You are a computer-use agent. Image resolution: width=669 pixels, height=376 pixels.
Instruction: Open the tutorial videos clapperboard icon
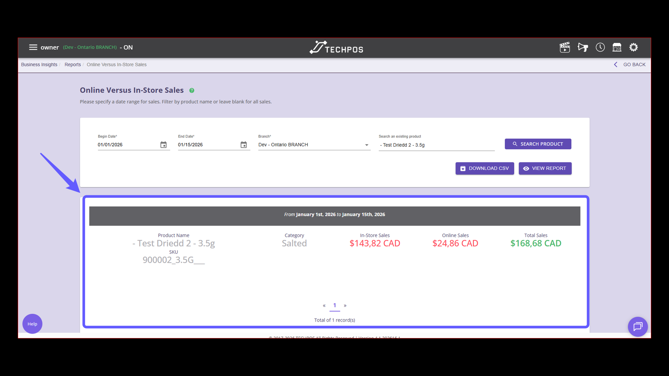click(565, 47)
